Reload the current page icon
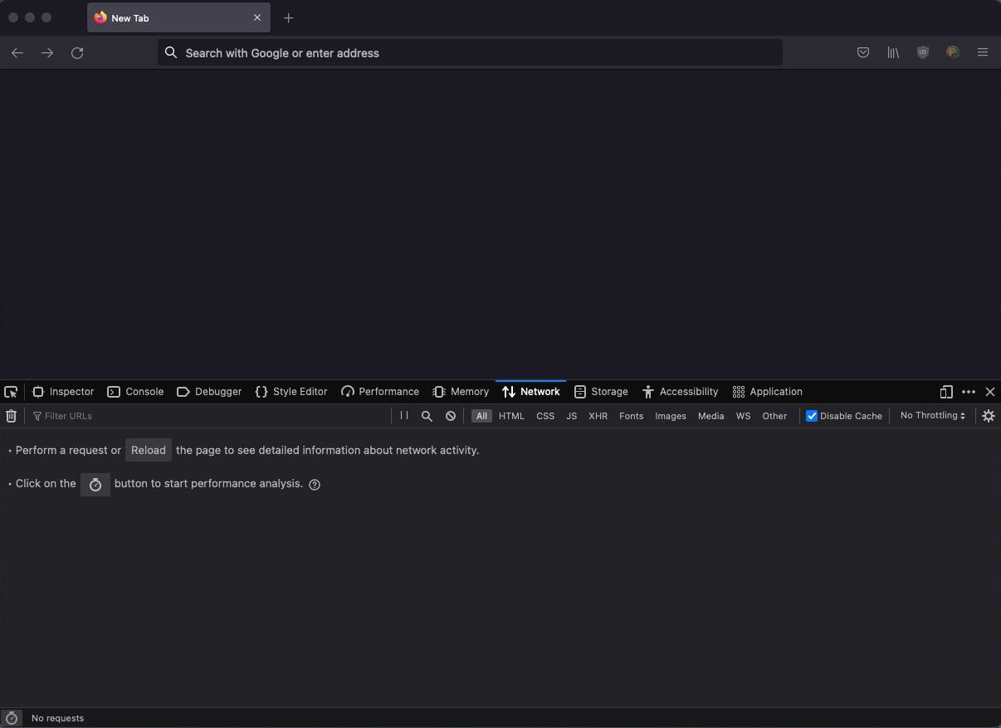Image resolution: width=1001 pixels, height=728 pixels. click(77, 53)
